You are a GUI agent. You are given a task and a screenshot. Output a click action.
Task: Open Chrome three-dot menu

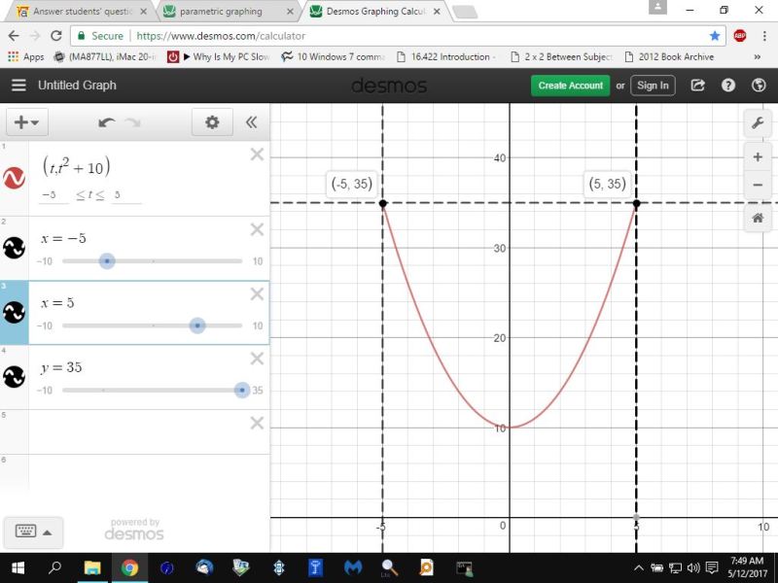(x=764, y=36)
